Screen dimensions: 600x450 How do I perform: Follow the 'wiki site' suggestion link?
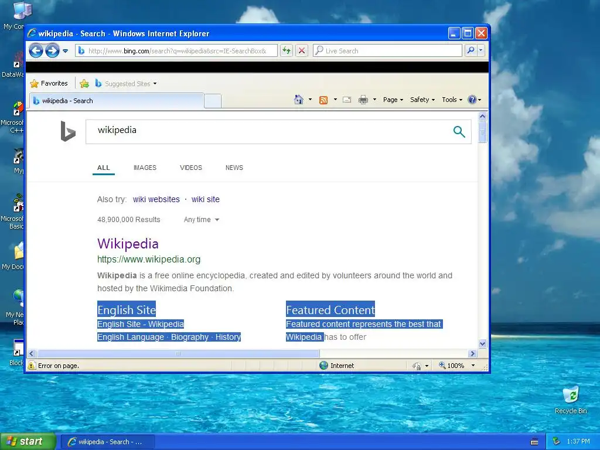point(206,199)
